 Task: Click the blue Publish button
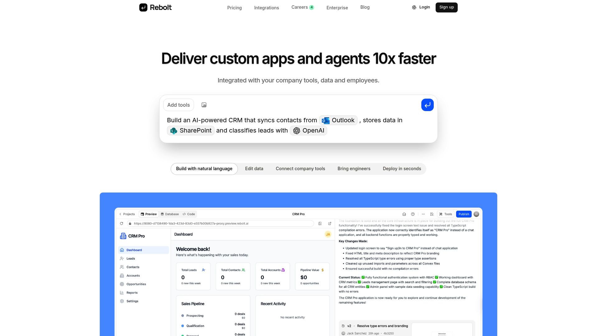click(464, 214)
